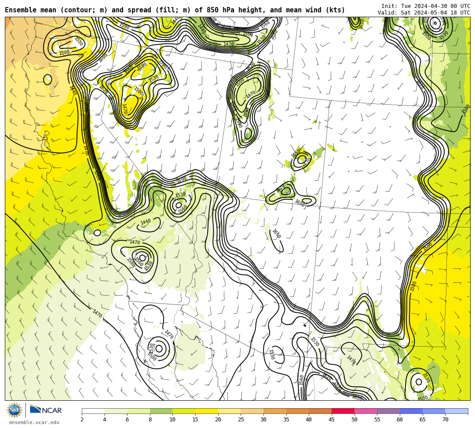
Task: Click the colorbar tick label 6
Action: pyautogui.click(x=127, y=420)
